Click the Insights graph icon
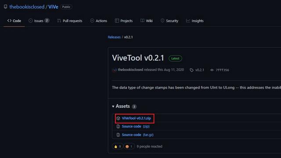The image size is (281, 158). 188,21
